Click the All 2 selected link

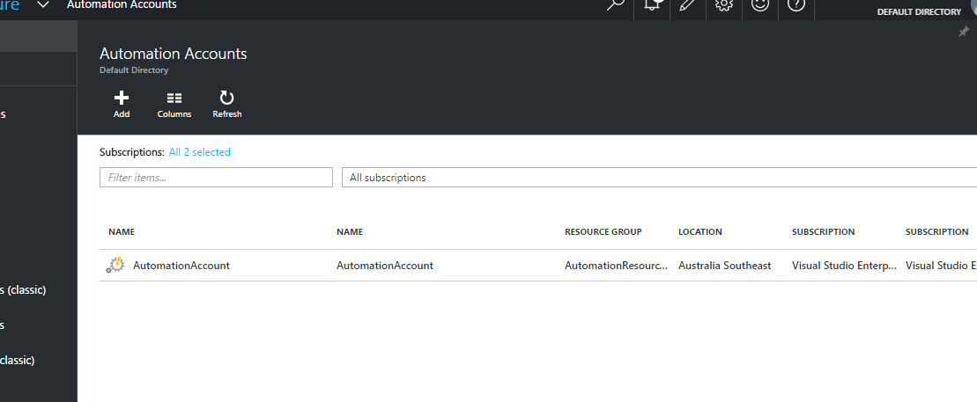[x=199, y=152]
